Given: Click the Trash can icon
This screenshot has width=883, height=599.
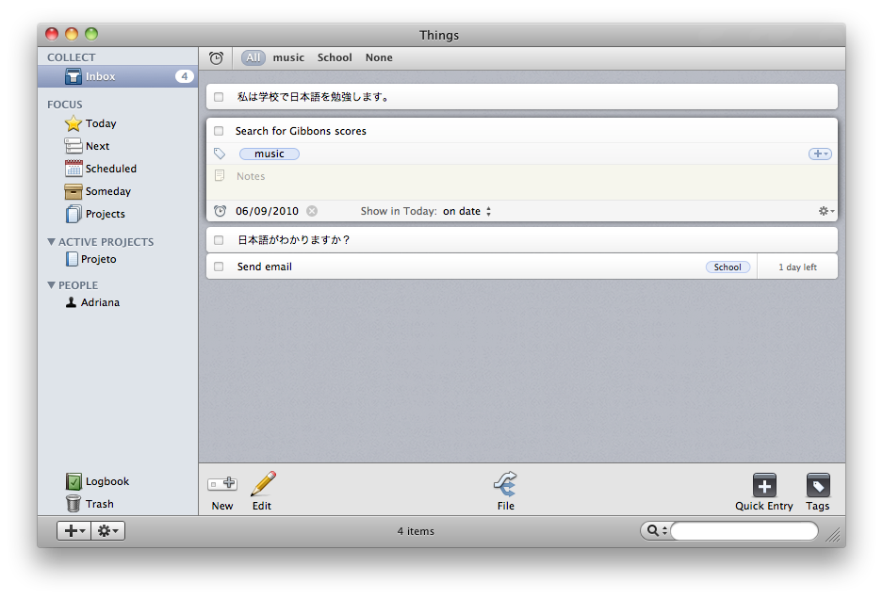Looking at the screenshot, I should coord(74,503).
